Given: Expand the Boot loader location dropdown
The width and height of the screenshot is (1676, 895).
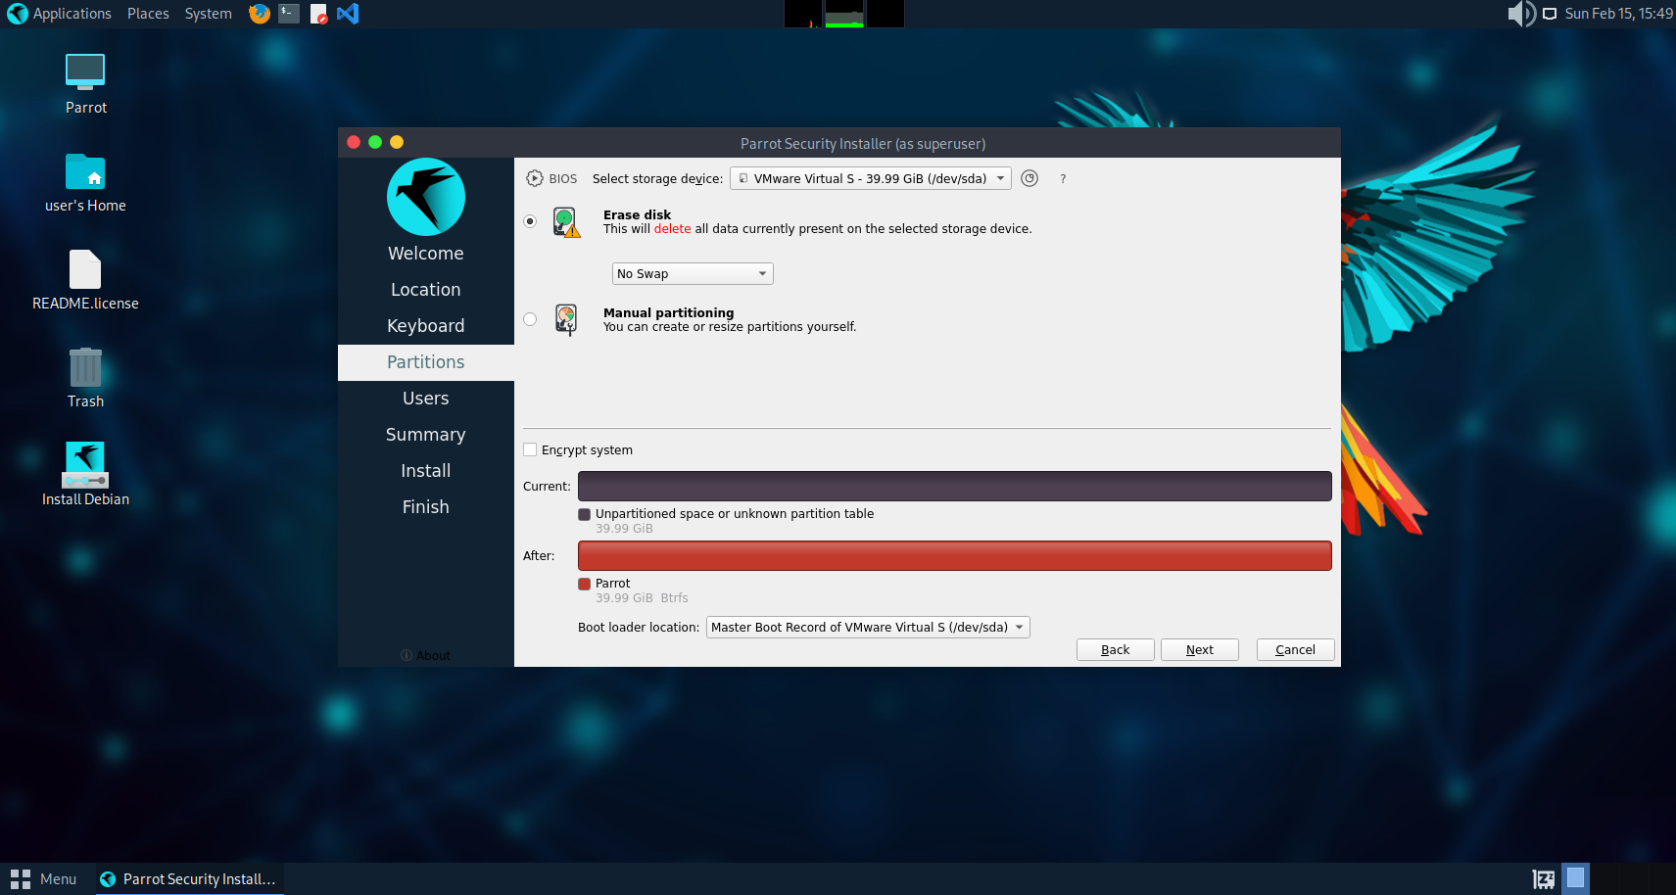Looking at the screenshot, I should click(x=867, y=628).
